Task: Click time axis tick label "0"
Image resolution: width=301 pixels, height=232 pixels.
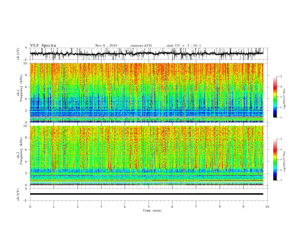Action: point(30,207)
